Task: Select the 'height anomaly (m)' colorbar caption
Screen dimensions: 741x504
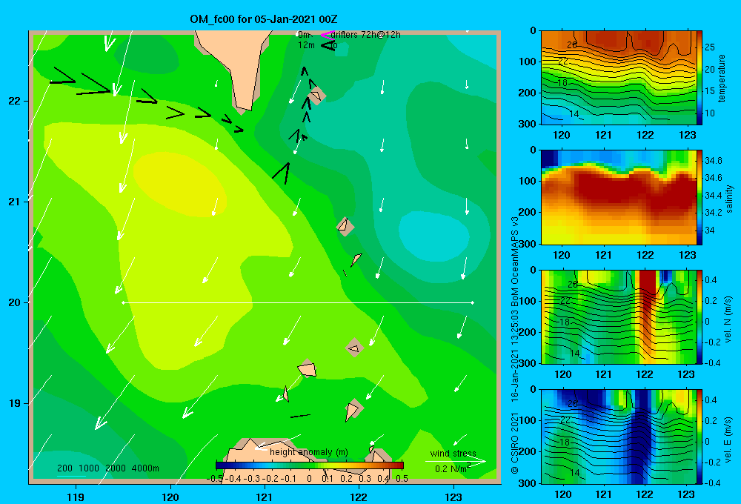Action: click(x=309, y=452)
